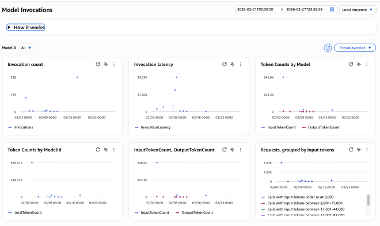Toggle Invocations legend in Invocation count
This screenshot has height=226, width=380.
[x=21, y=127]
